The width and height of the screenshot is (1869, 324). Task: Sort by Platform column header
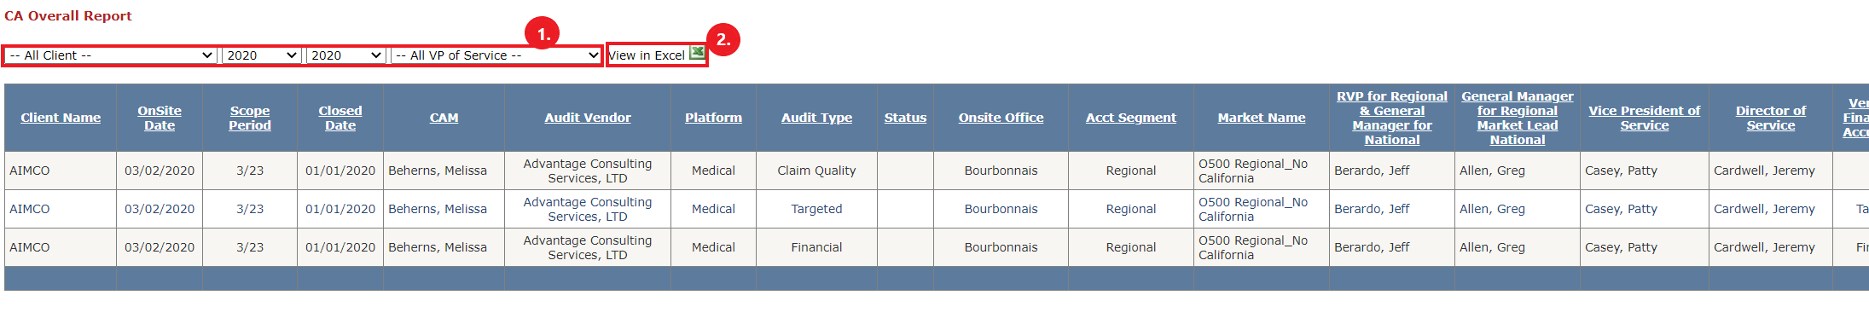(x=713, y=118)
